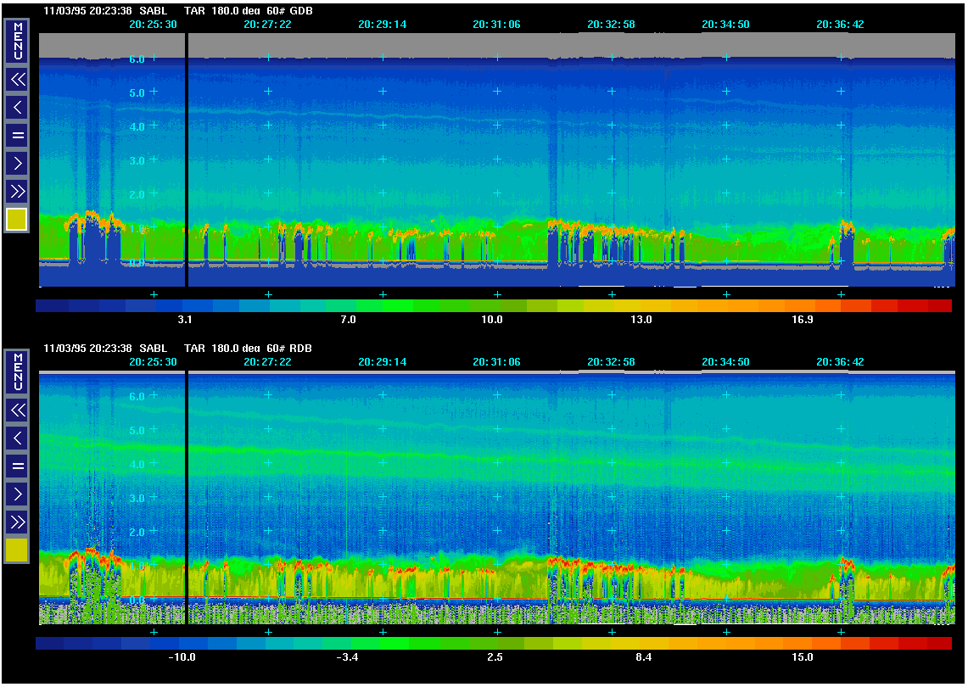Click single-right arrow in top GDB panel
Screen dimensions: 968x687
17,163
